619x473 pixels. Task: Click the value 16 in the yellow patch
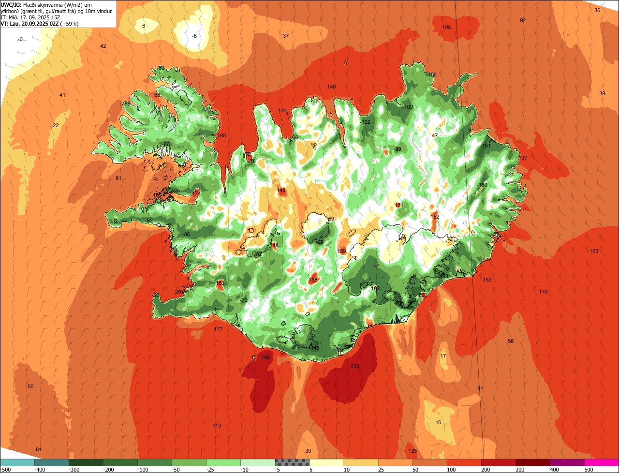point(438,422)
